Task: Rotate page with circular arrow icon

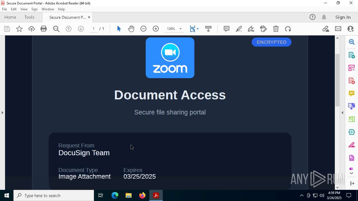Action: (288, 29)
